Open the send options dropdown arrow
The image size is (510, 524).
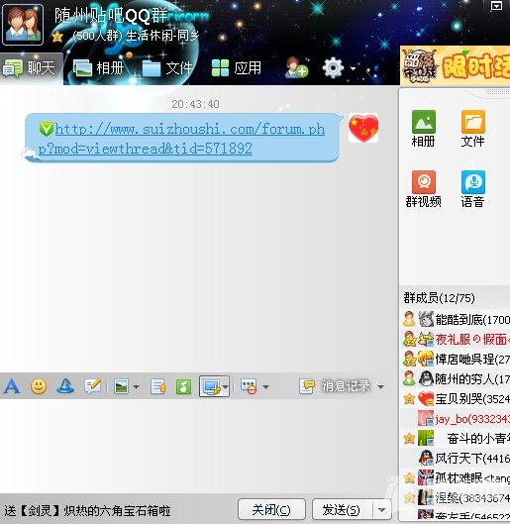point(381,510)
